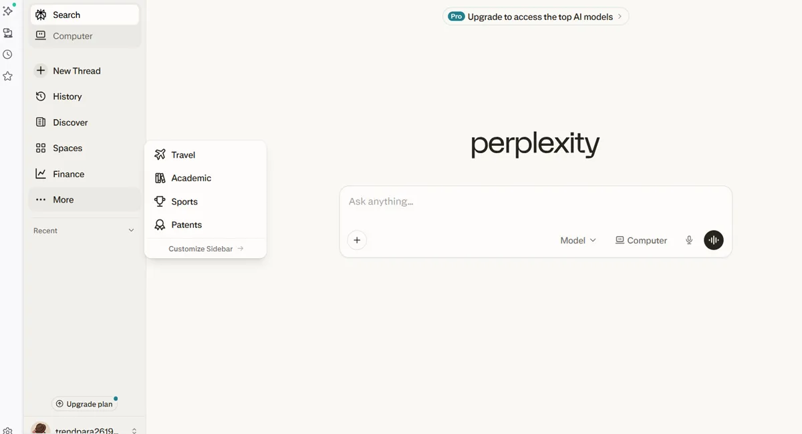The height and width of the screenshot is (434, 802).
Task: Click the star favorites icon in the rail
Action: (8, 76)
